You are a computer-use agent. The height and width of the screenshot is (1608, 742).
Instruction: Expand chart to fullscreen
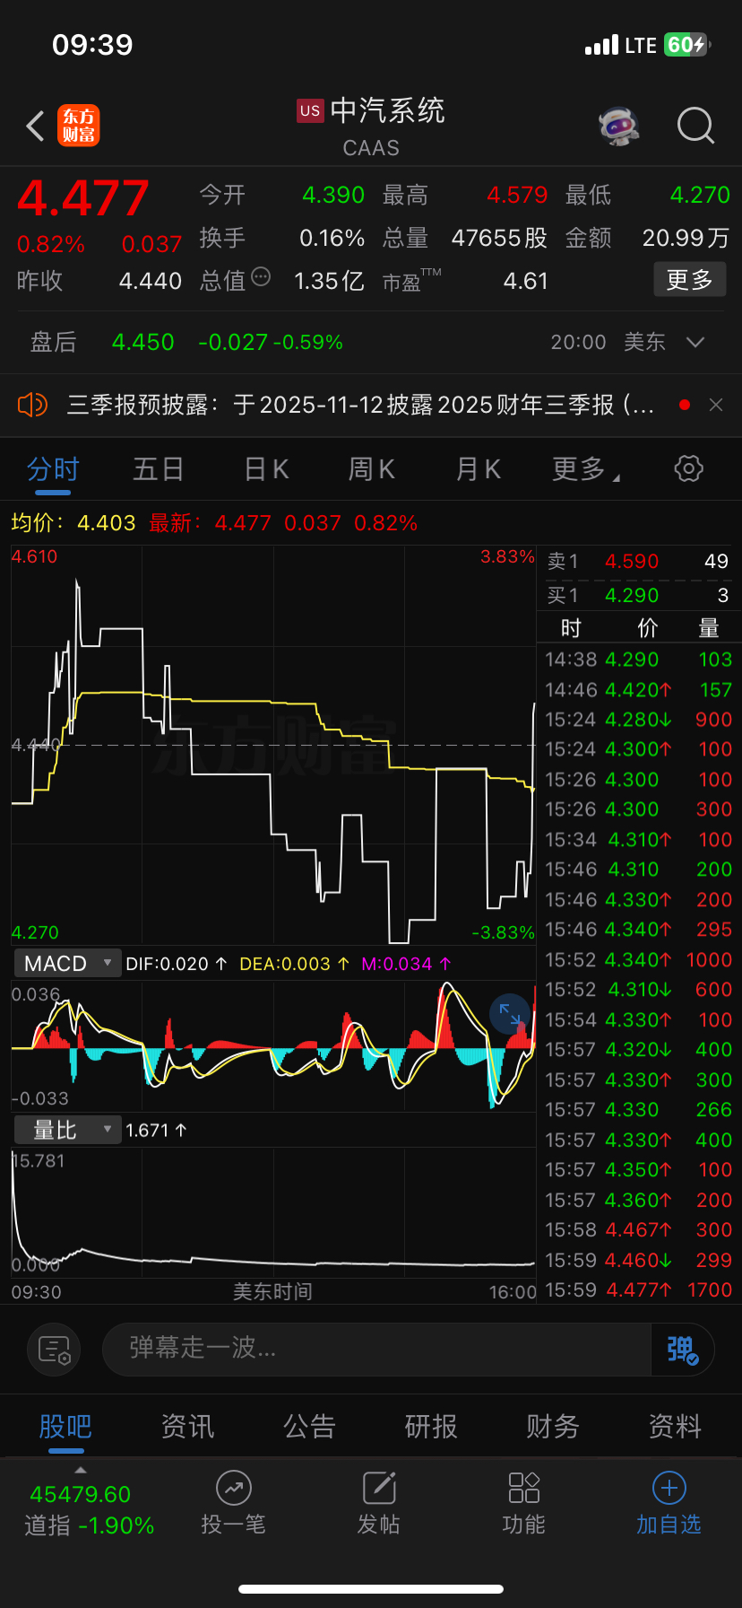510,1014
